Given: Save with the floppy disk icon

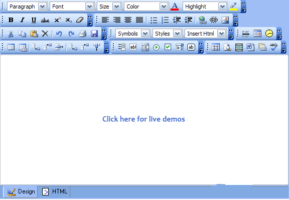Looking at the screenshot, I should (x=94, y=34).
